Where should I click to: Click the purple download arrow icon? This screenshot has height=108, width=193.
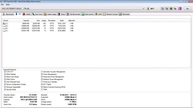tap(180, 9)
